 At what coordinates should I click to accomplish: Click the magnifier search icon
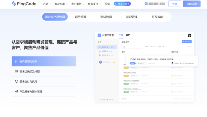(x=124, y=47)
